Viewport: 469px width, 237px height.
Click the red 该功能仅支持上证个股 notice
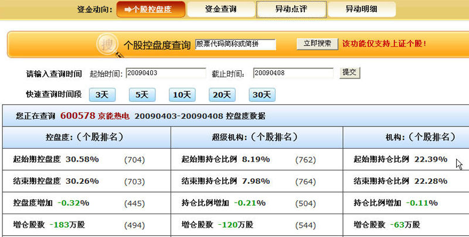click(x=384, y=44)
